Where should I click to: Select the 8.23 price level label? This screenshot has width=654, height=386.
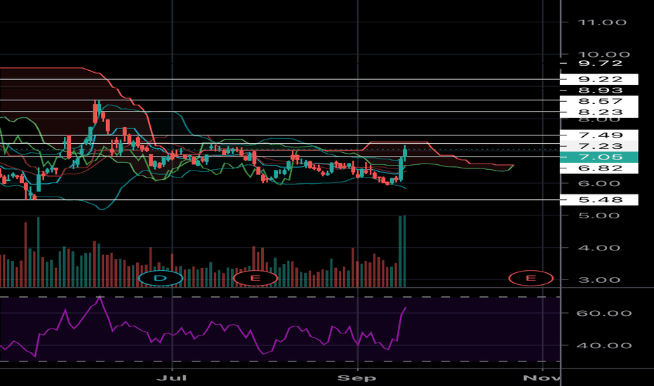point(599,112)
